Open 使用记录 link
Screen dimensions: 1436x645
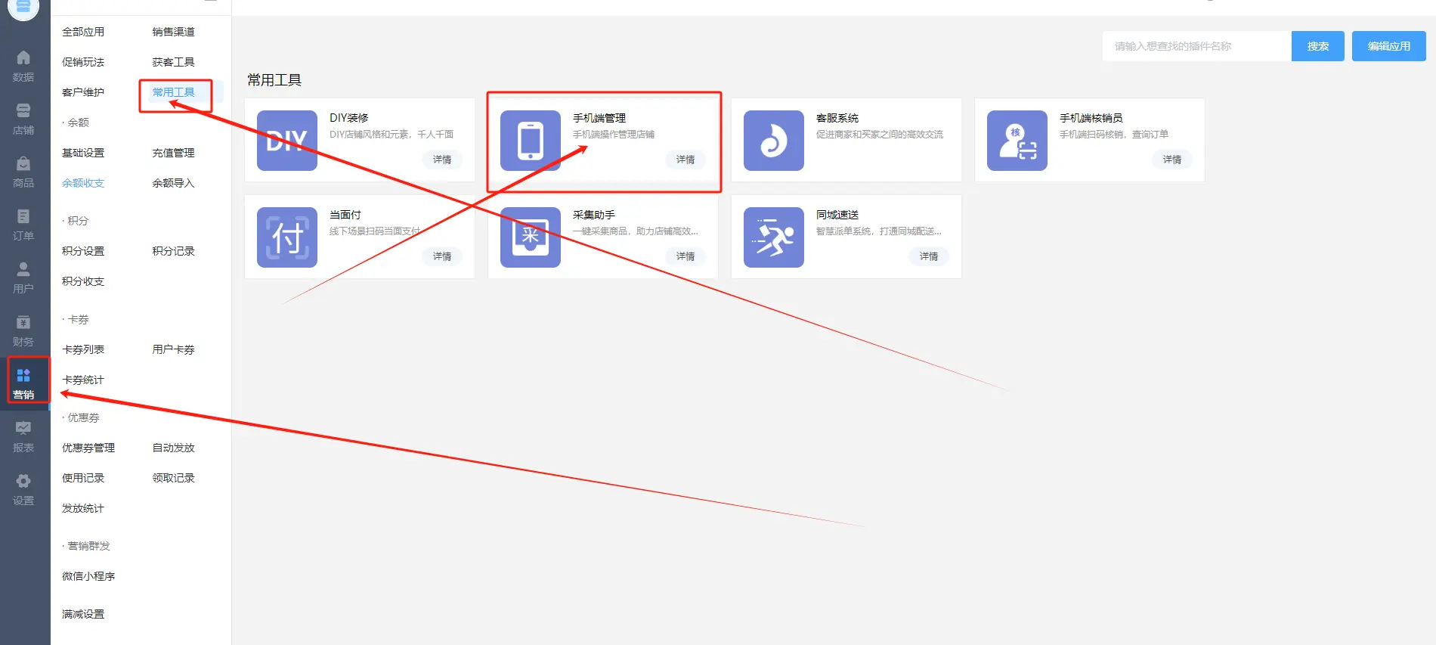(83, 478)
